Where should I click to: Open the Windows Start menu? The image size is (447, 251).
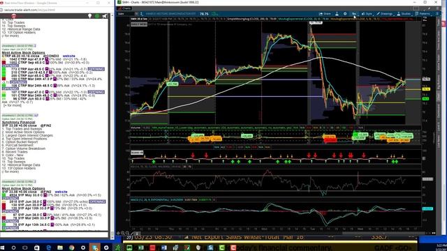coord(3,248)
